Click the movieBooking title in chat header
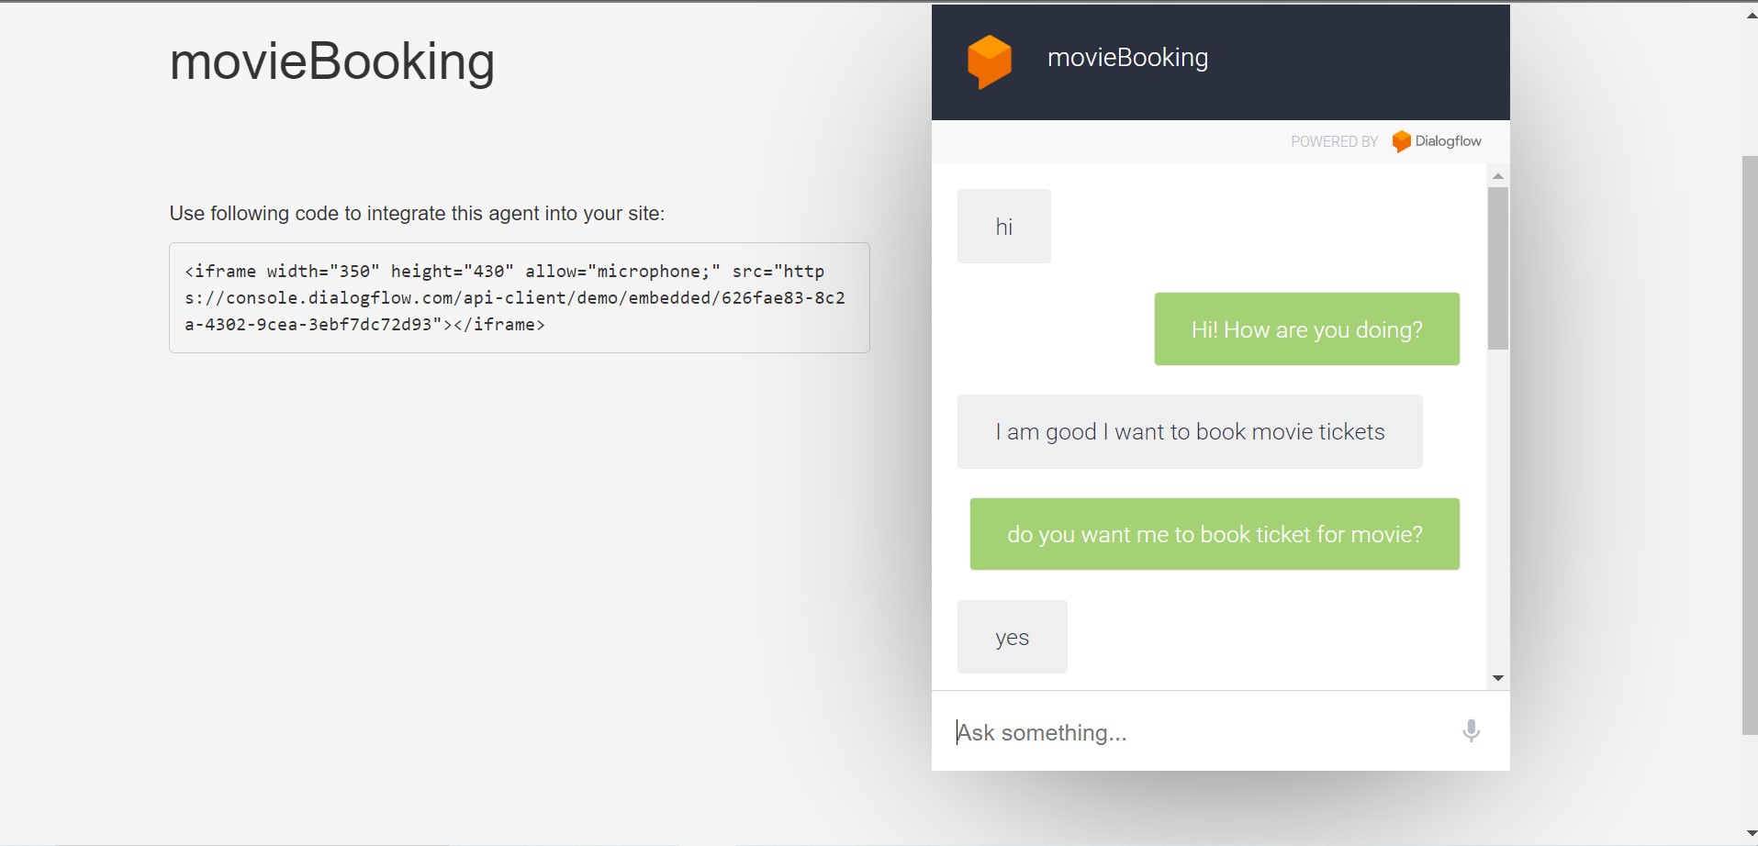Viewport: 1758px width, 846px height. tap(1126, 58)
